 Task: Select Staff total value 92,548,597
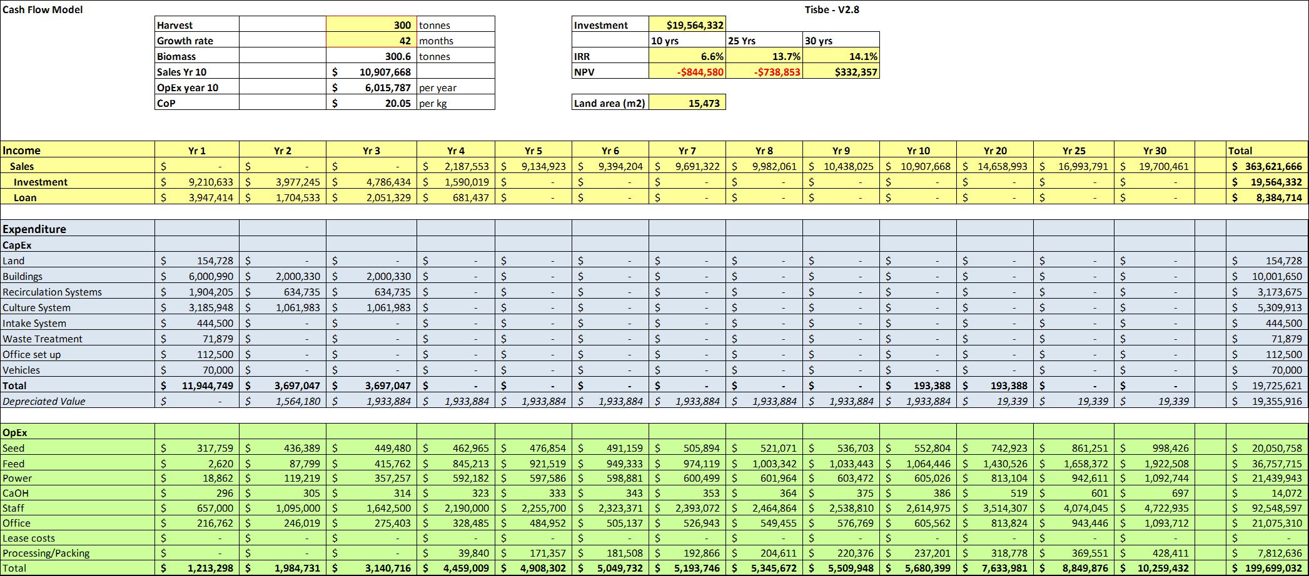pyautogui.click(x=1266, y=508)
